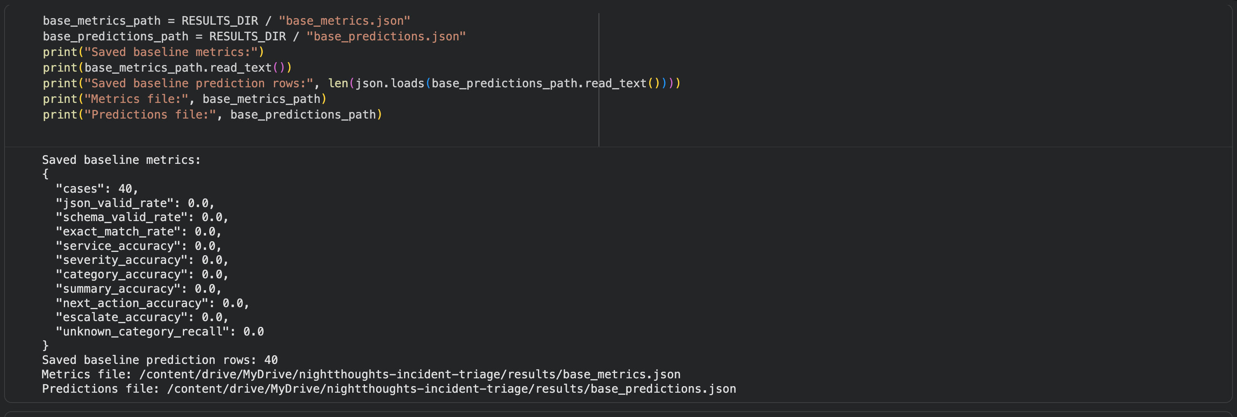Click the "severity_accuracy": 0.0 output line
This screenshot has width=1237, height=417.
142,260
